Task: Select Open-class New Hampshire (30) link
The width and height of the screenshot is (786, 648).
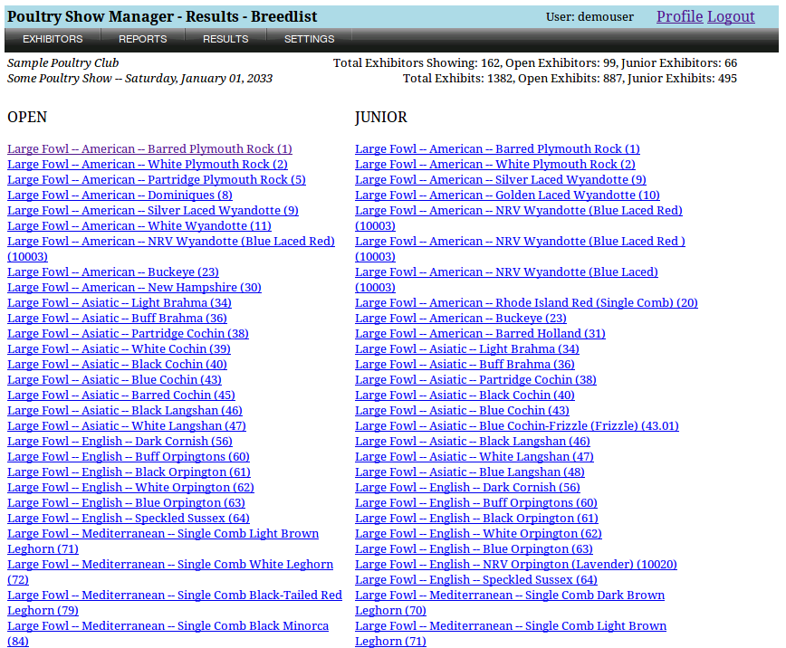Action: point(134,288)
